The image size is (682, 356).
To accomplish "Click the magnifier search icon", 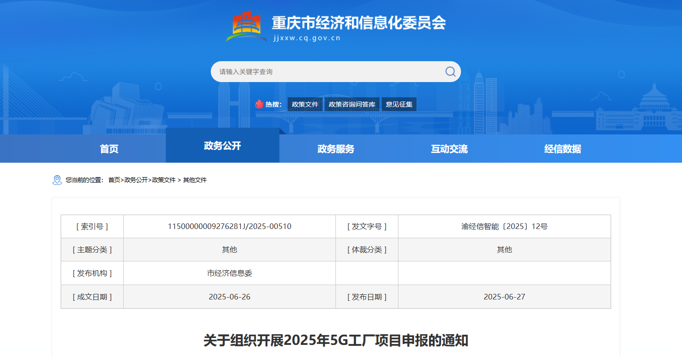I will click(x=450, y=71).
